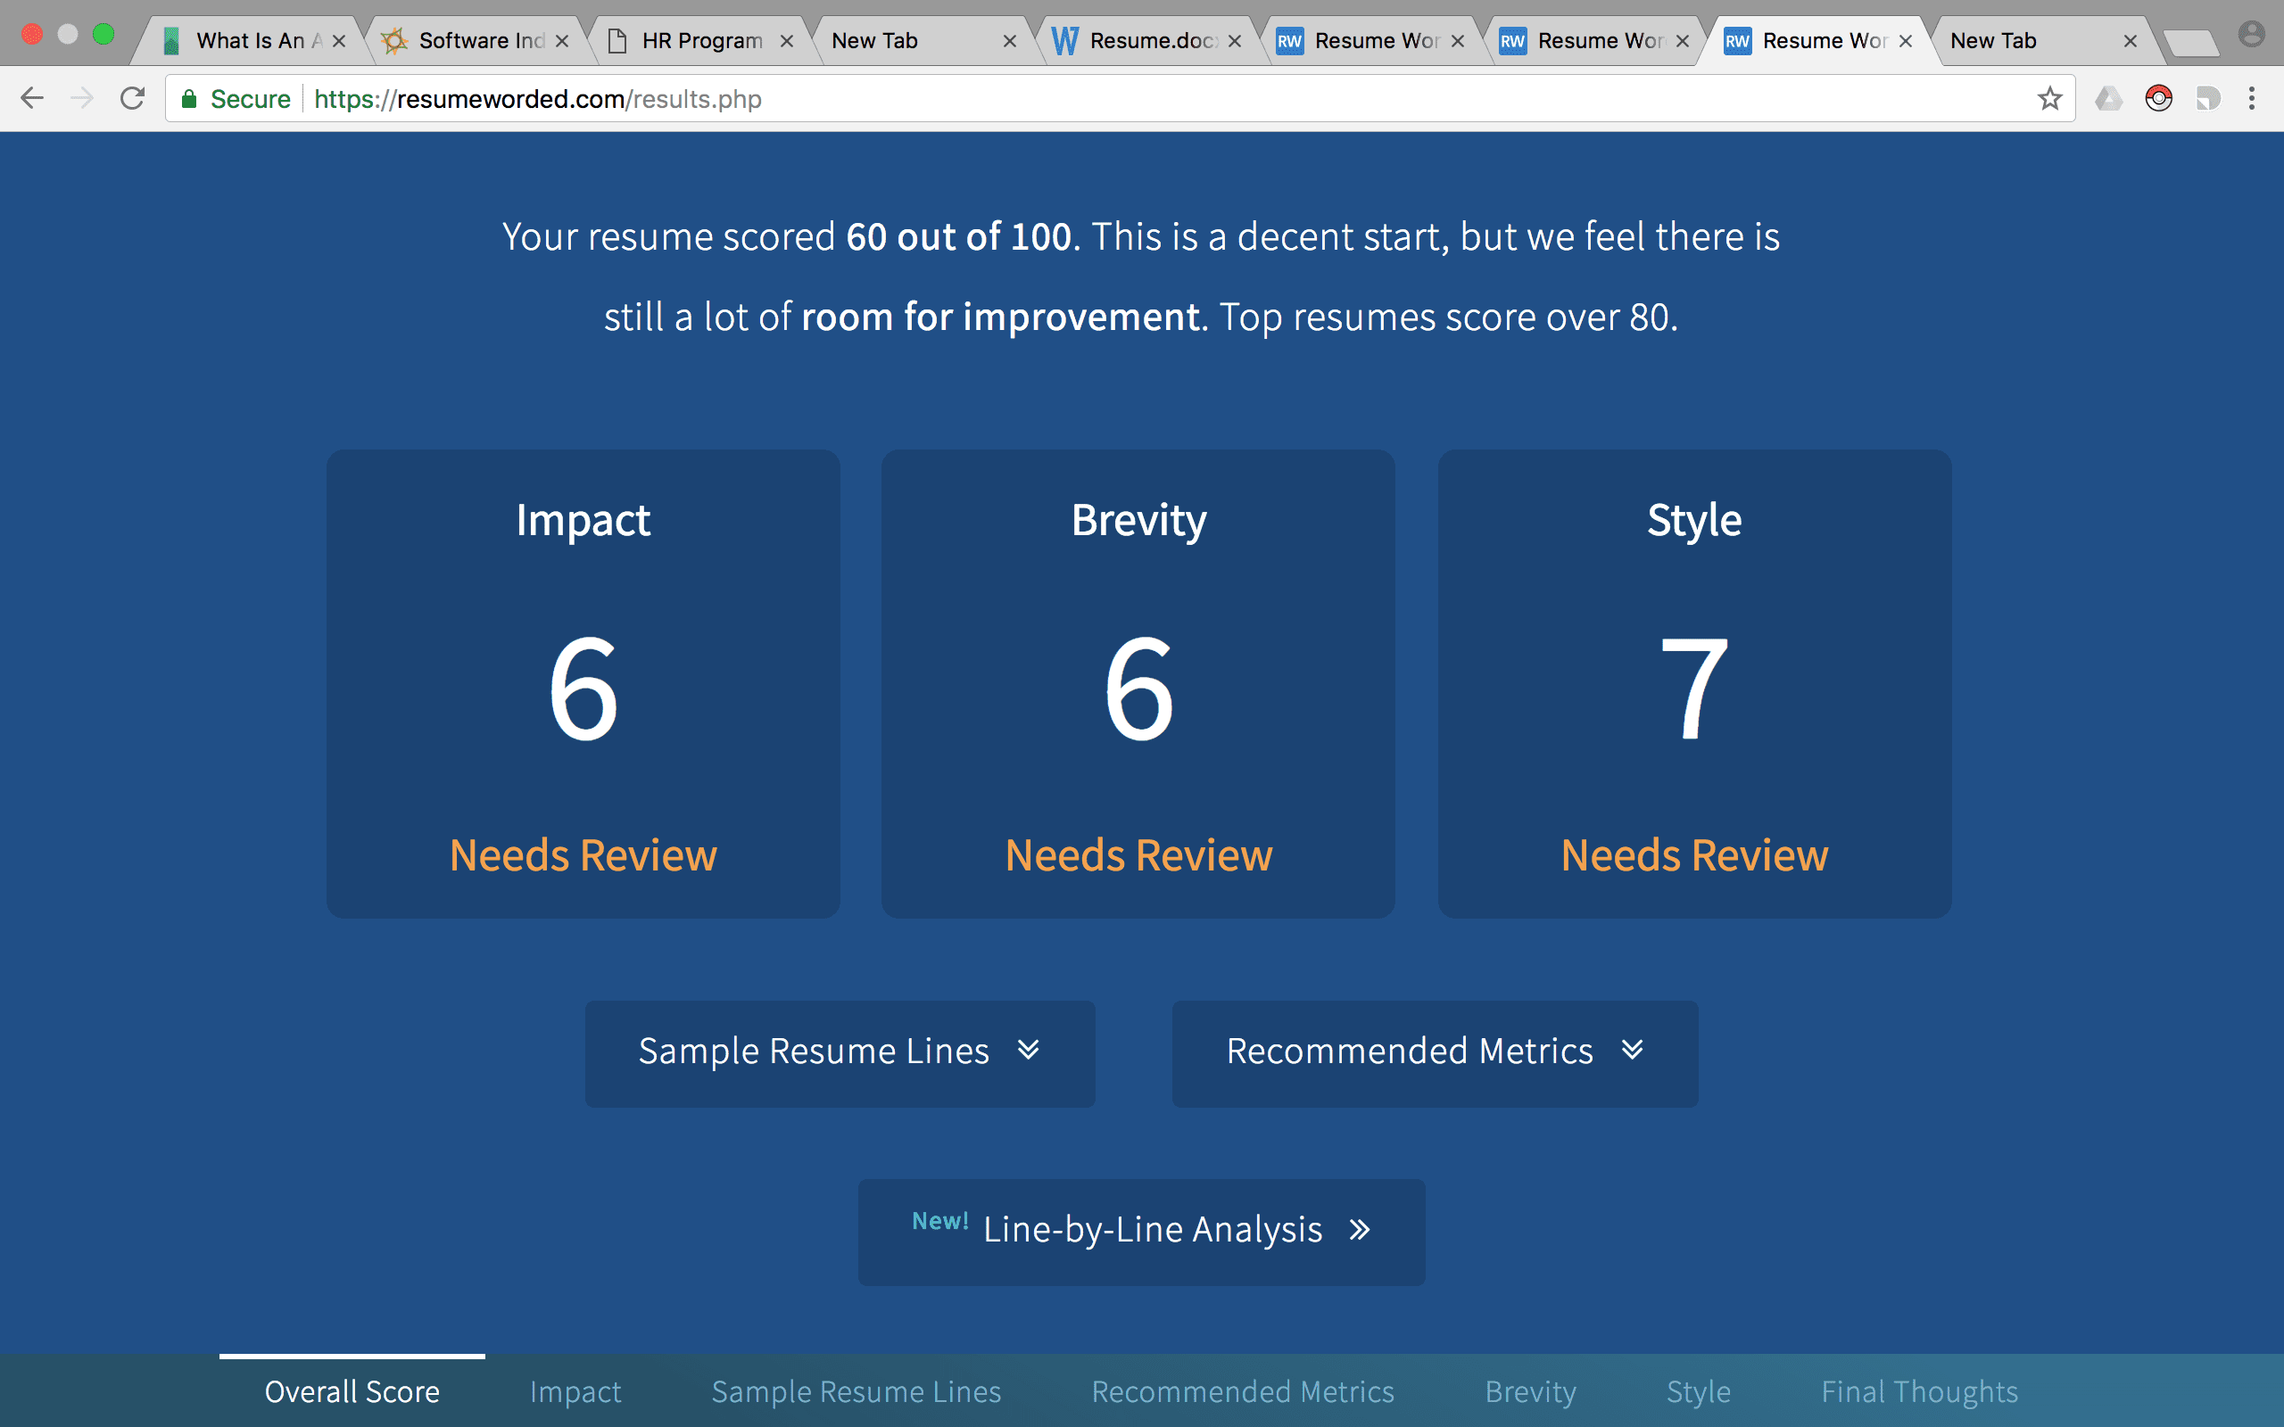Click the Impact score card

pos(583,683)
